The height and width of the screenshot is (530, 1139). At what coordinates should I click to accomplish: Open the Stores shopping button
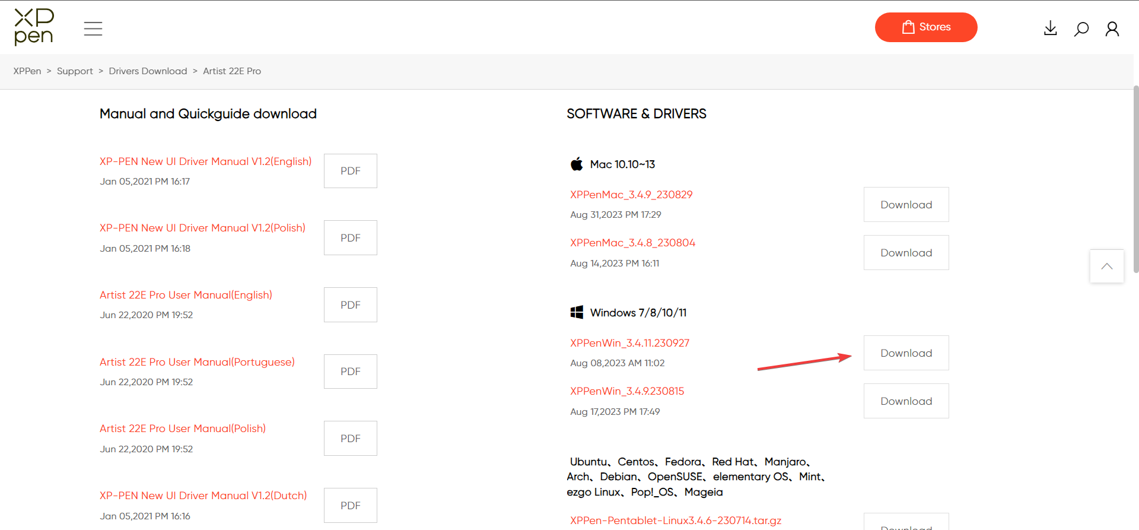pyautogui.click(x=925, y=27)
